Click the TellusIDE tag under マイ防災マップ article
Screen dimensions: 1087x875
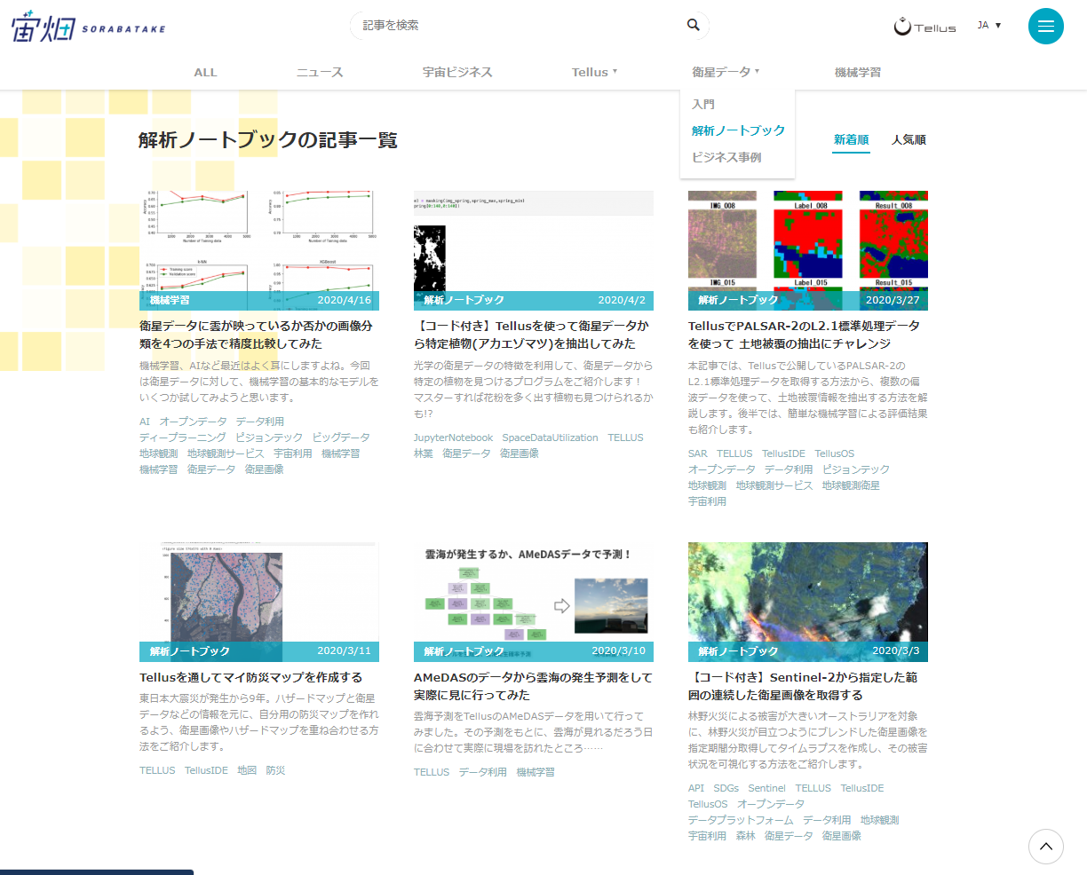206,770
